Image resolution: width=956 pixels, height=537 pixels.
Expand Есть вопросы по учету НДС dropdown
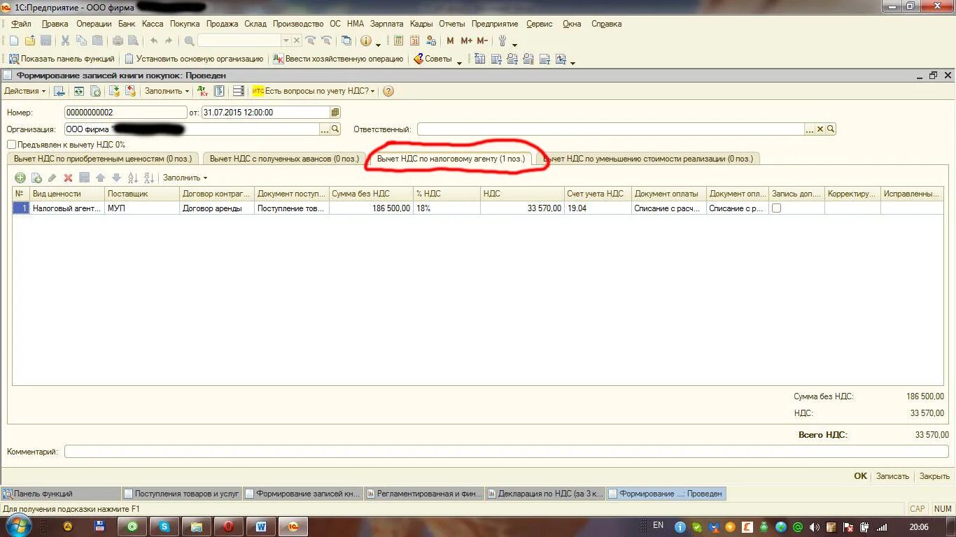pyautogui.click(x=314, y=91)
